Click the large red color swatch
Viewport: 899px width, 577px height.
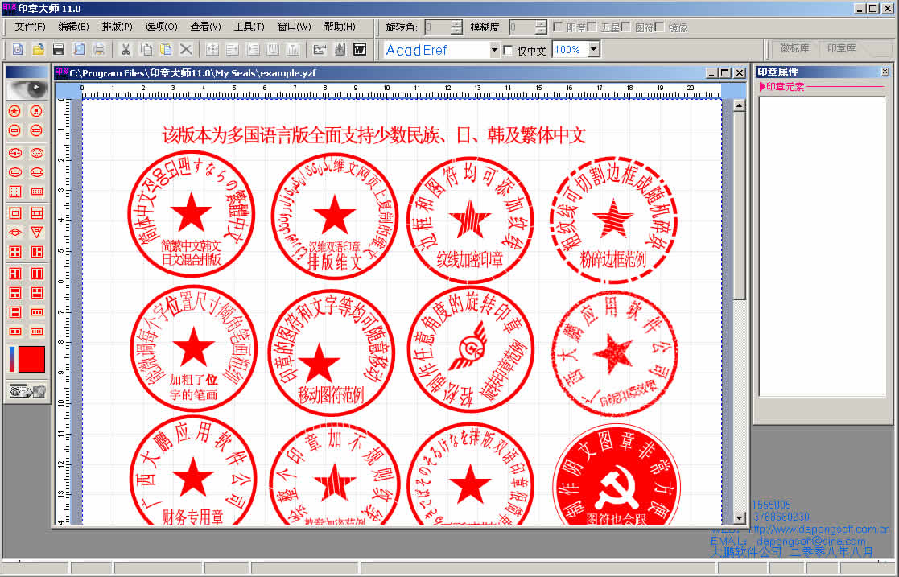[31, 359]
